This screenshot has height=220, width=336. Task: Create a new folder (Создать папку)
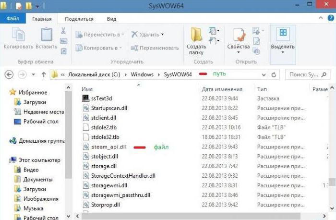(x=196, y=41)
